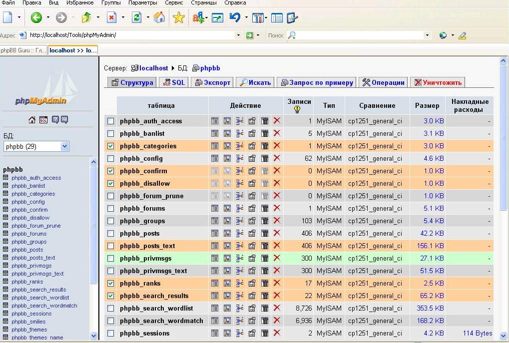Screen dimensions: 509x343
Task: Uncheck the phpbb_confirm checkbox
Action: tap(111, 171)
